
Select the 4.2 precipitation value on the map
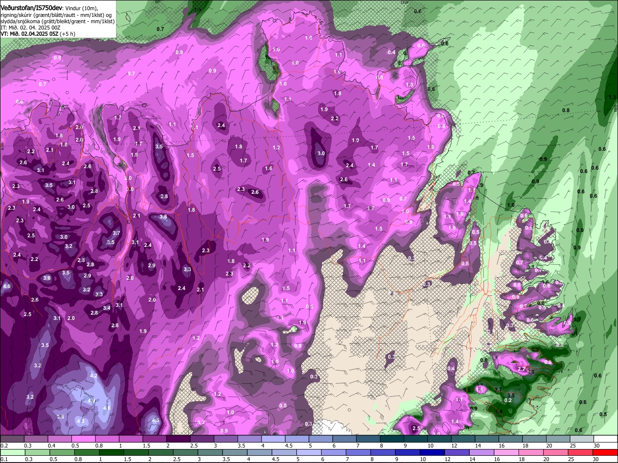[94, 376]
